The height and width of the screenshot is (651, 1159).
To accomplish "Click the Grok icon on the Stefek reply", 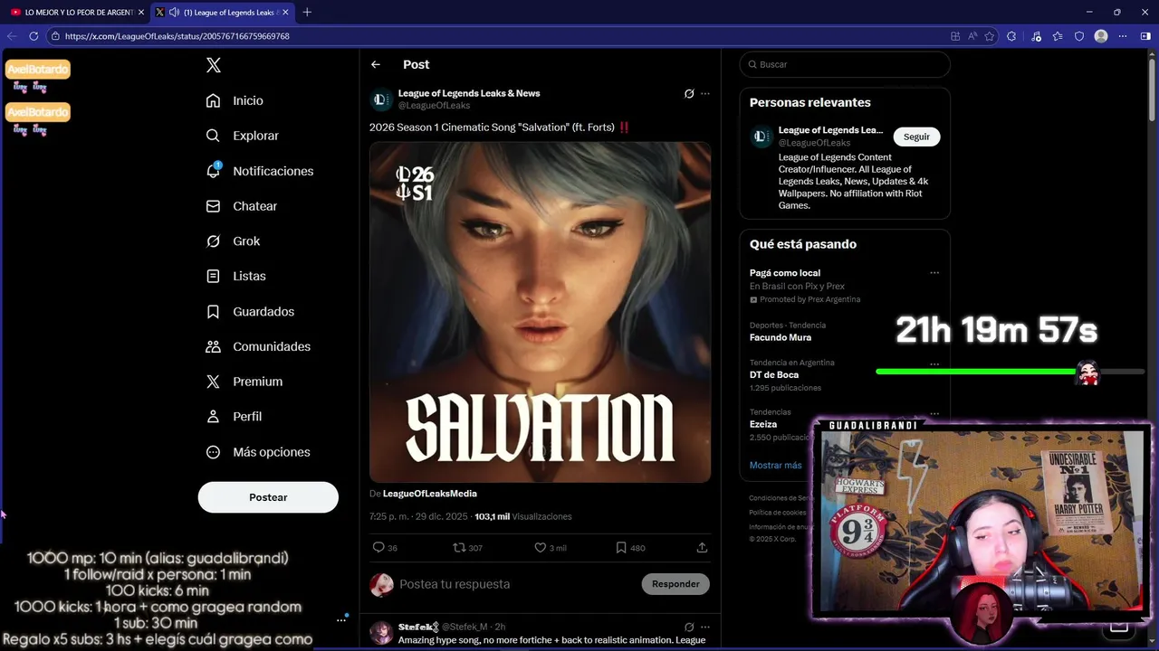I will [689, 627].
